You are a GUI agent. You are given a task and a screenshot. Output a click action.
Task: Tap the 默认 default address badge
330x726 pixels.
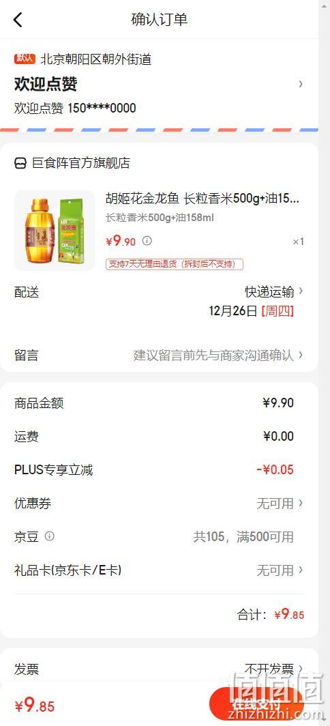[x=25, y=59]
